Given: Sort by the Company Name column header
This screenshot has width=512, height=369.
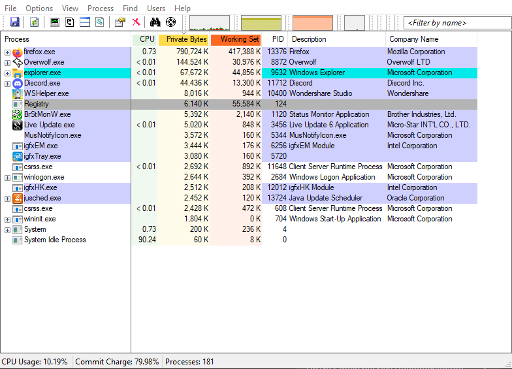Looking at the screenshot, I should click(x=431, y=39).
